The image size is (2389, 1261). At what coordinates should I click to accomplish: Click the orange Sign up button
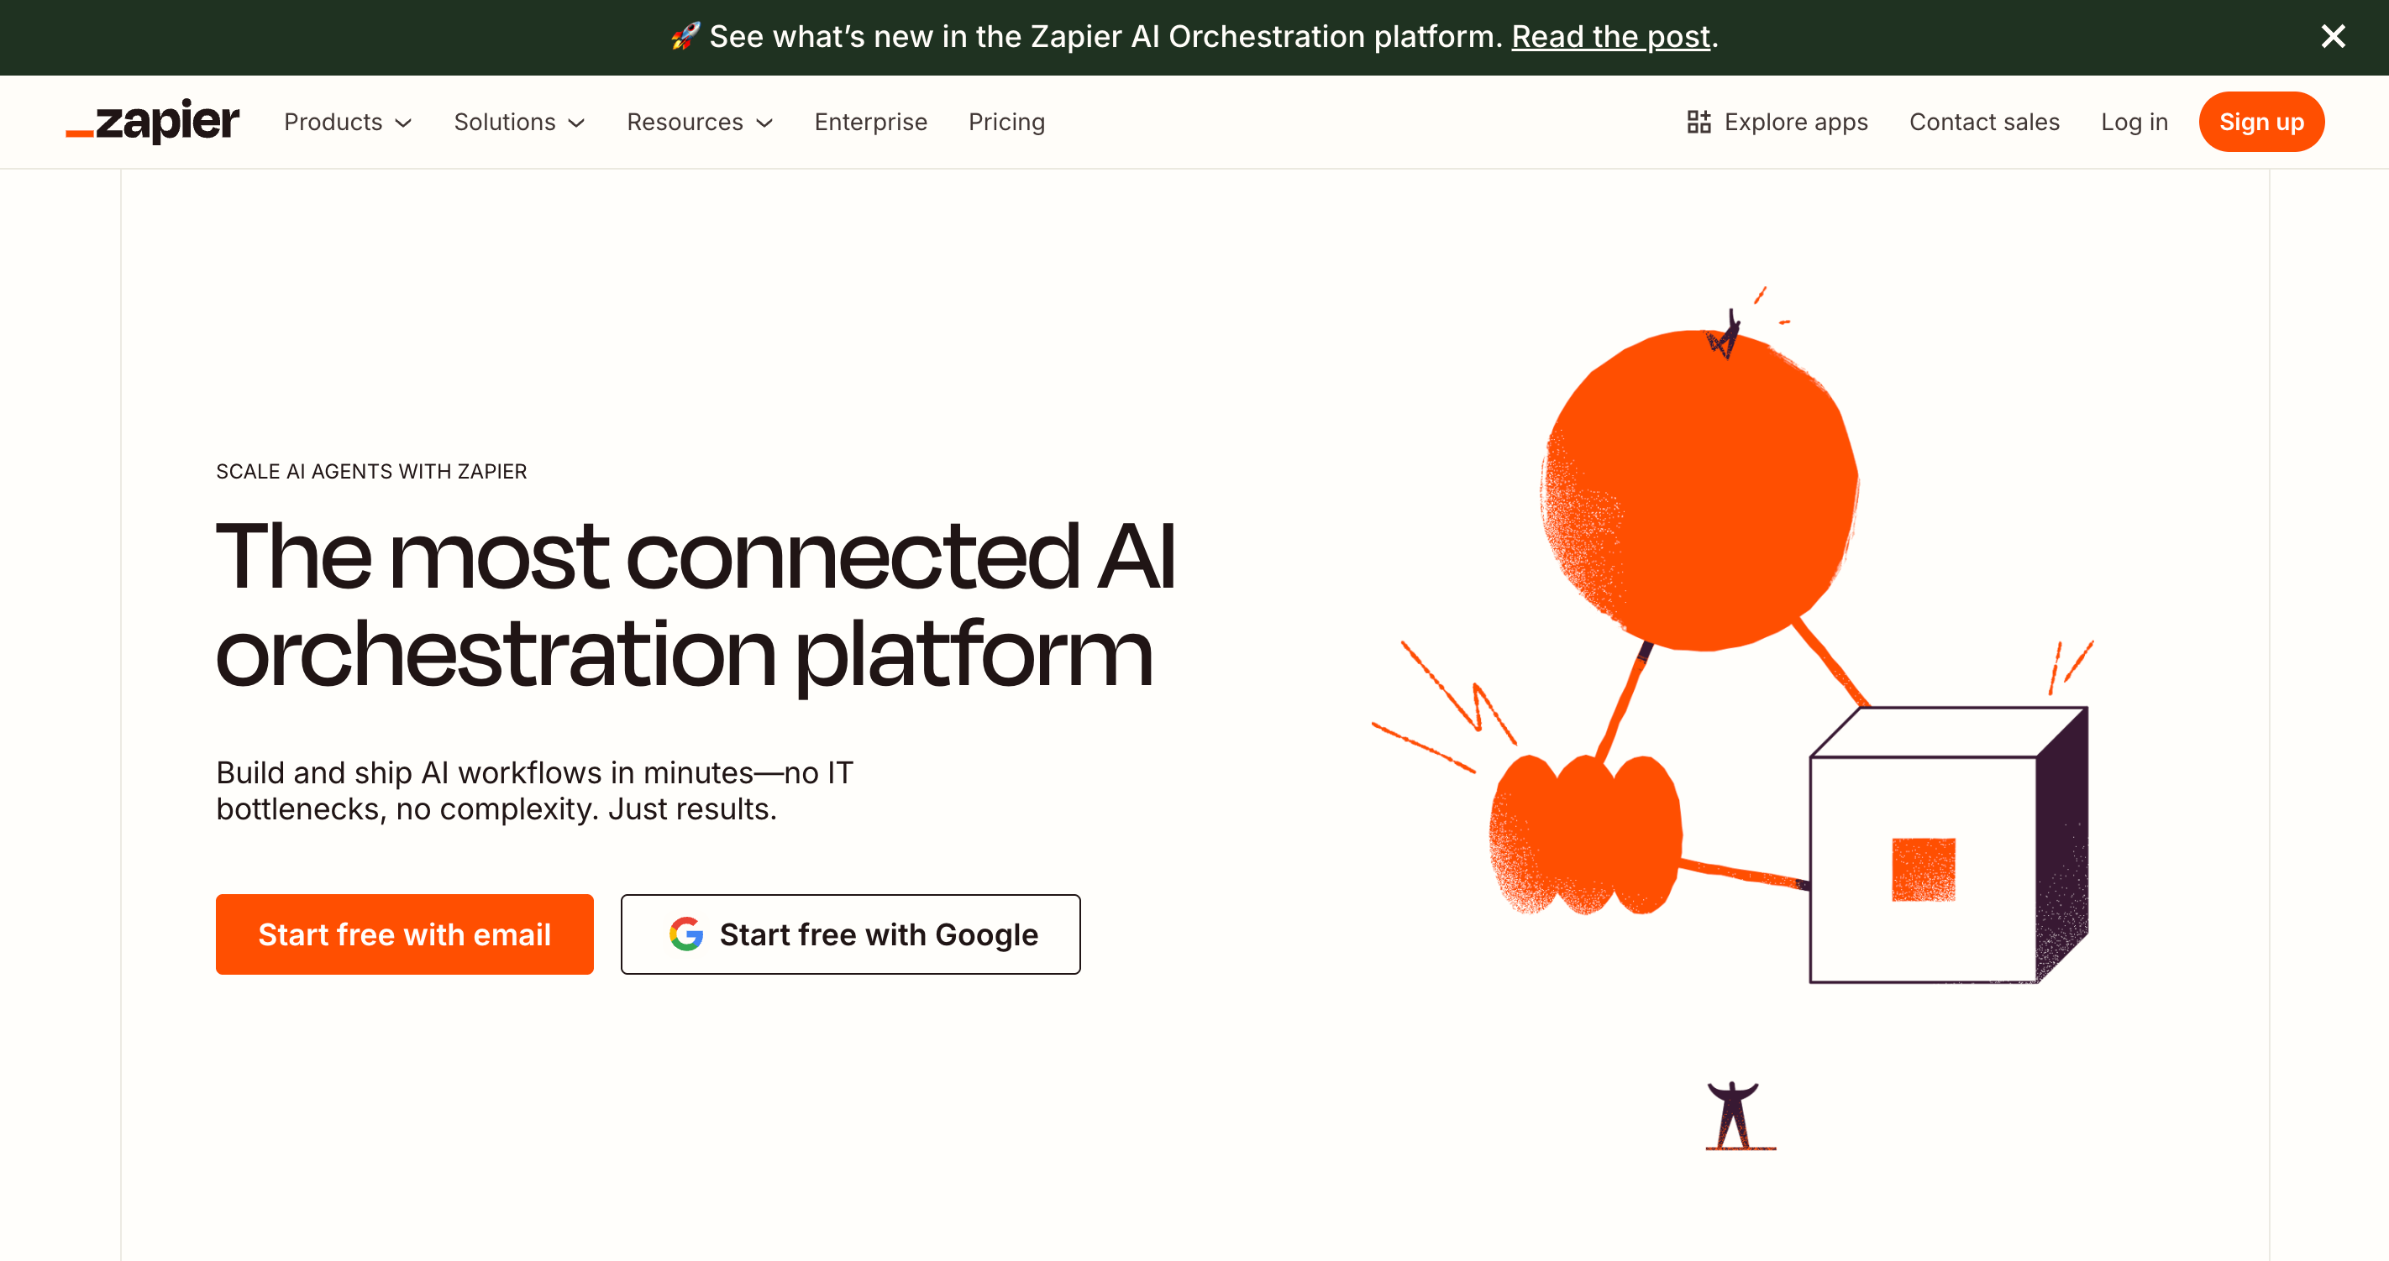coord(2261,122)
